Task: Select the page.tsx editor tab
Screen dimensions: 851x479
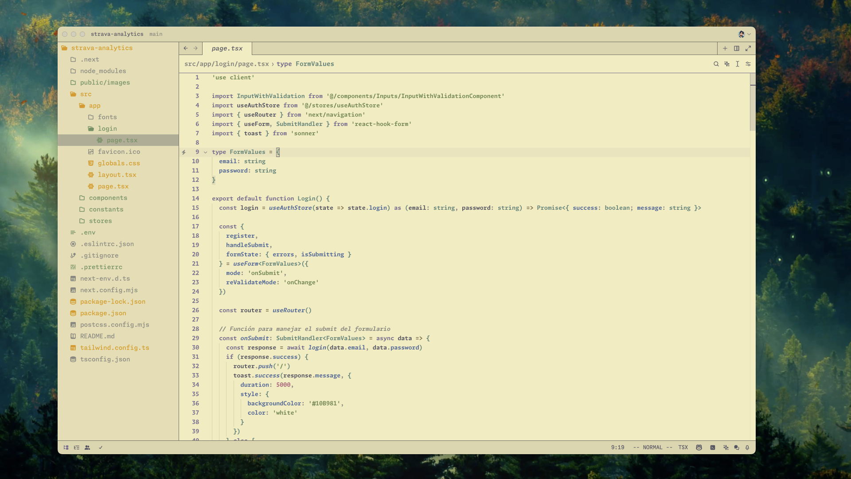Action: (x=227, y=48)
